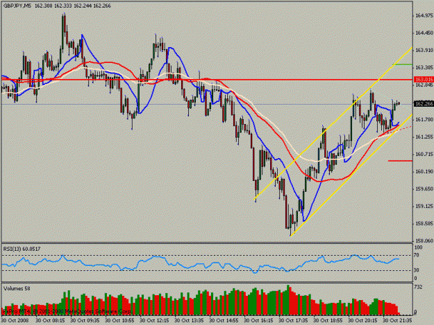Screen dimensions: 434x325
Task: Click the 30 Oct 08:15 time label
Action: 50,321
